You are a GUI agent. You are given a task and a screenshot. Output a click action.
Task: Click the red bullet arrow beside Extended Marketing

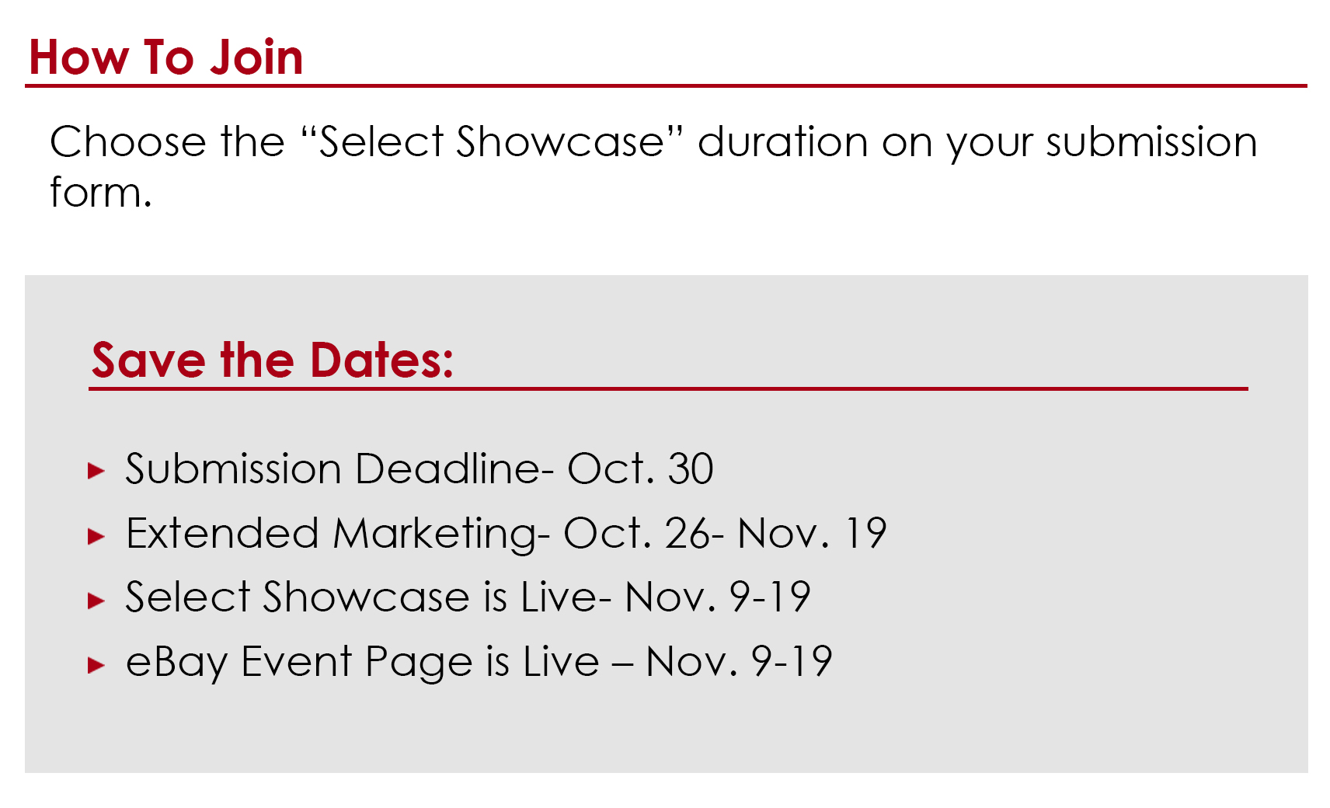pyautogui.click(x=96, y=535)
